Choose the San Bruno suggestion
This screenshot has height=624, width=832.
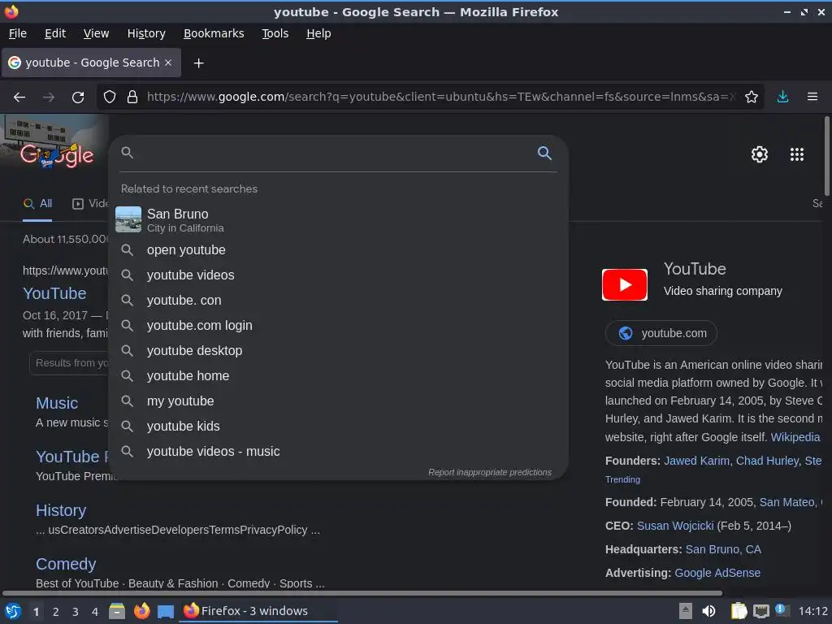pos(339,219)
